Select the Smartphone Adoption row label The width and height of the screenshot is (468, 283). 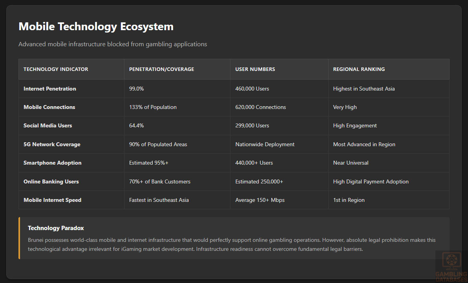[x=52, y=163]
